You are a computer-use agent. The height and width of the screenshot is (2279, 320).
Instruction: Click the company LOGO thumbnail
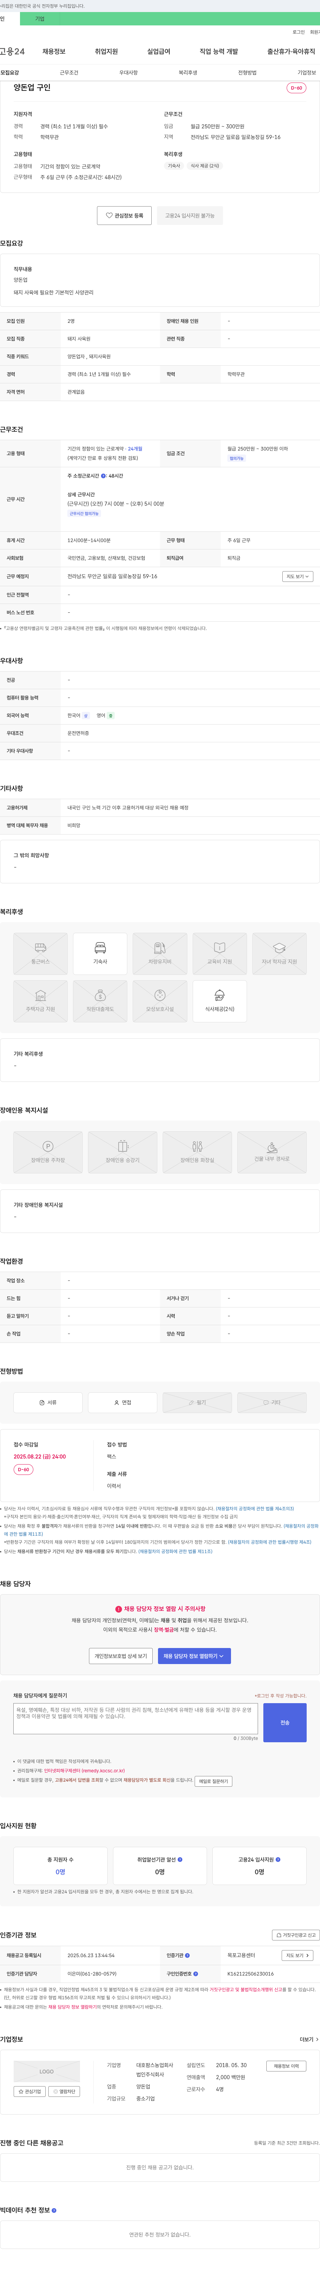47,2071
